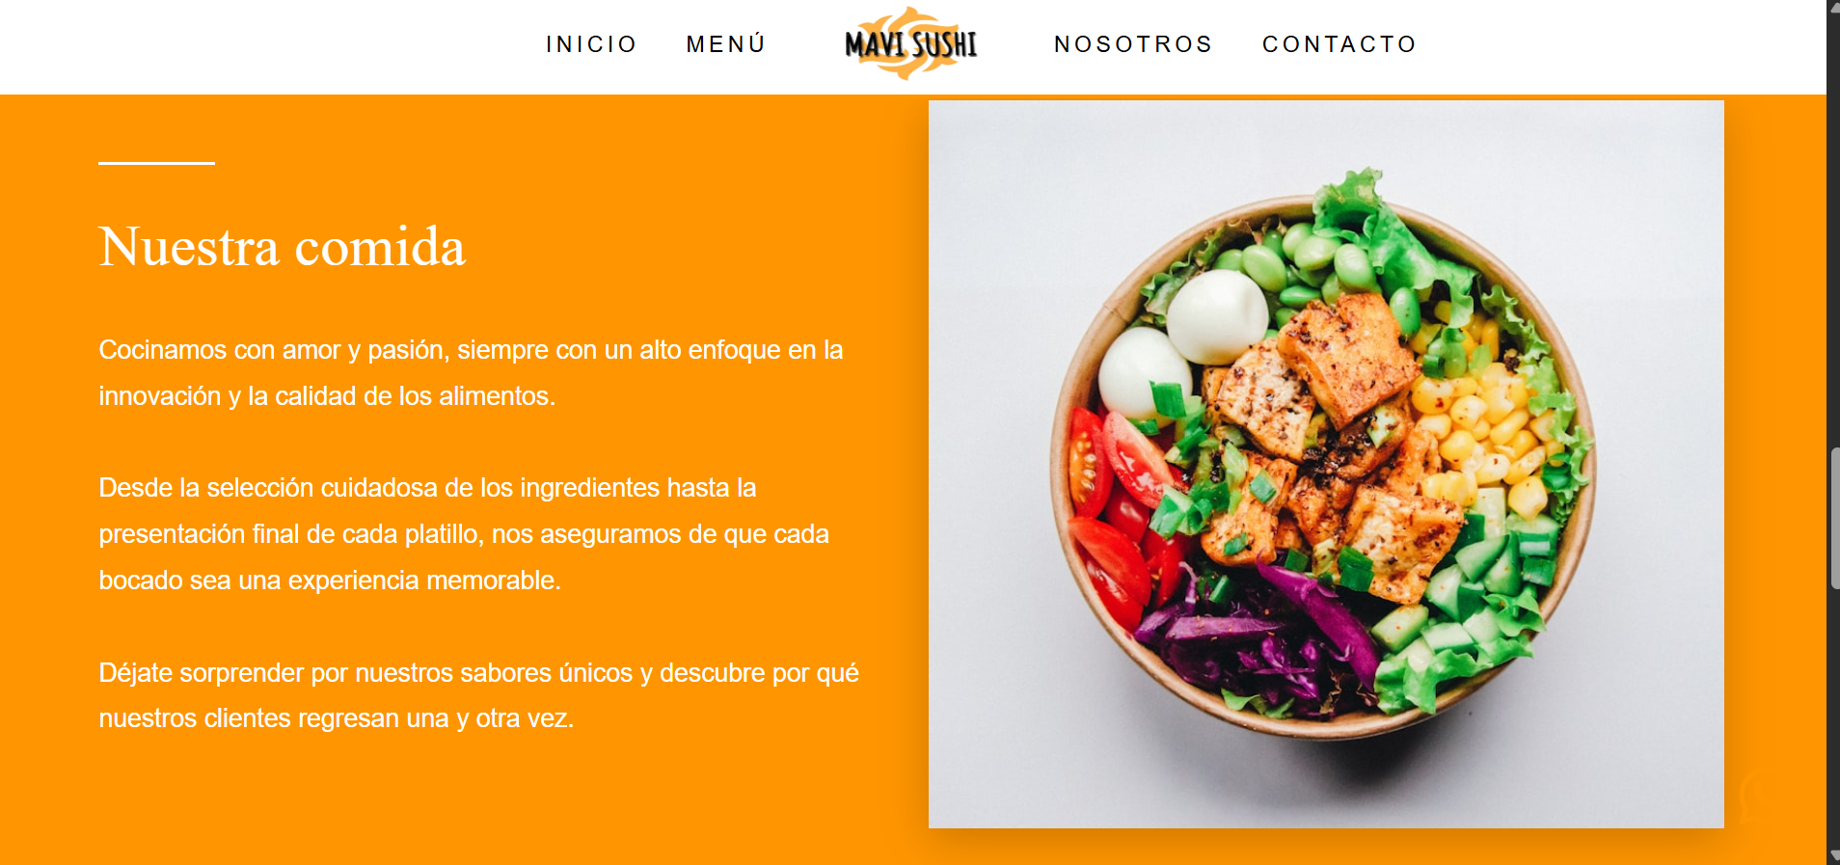1840x865 pixels.
Task: Click the Mavi Sushi logo
Action: click(x=911, y=43)
